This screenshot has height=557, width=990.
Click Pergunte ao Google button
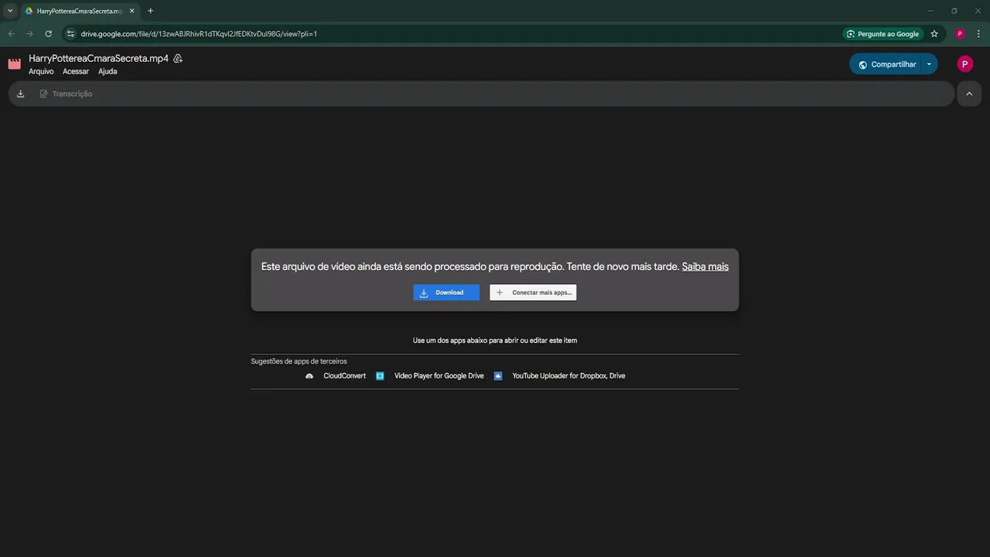pyautogui.click(x=882, y=34)
